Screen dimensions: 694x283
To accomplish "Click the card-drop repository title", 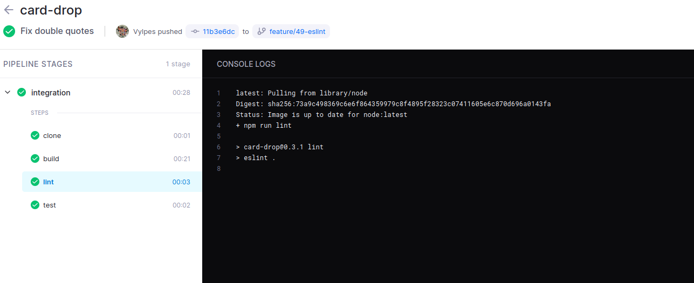I will click(x=51, y=10).
